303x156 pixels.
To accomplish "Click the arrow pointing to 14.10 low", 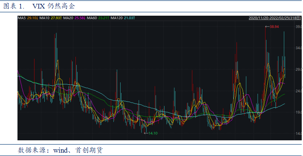I will pos(146,133).
